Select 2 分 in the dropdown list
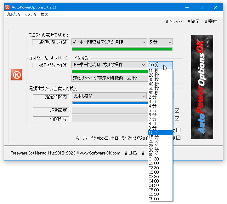227x204 pixels. 160,97
